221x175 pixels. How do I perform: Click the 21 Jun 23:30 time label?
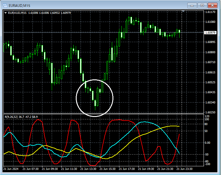(184, 169)
